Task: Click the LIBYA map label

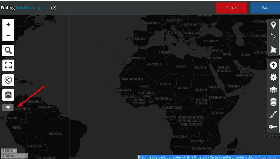Action: coord(181,67)
